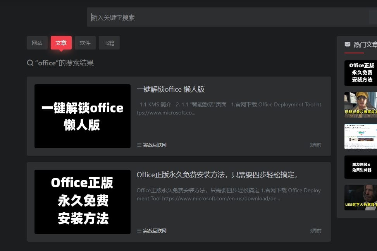Viewport: 377px width, 251px height.
Task: Click the Office正版永久免费安装方法 result thumbnail
Action: (83, 201)
